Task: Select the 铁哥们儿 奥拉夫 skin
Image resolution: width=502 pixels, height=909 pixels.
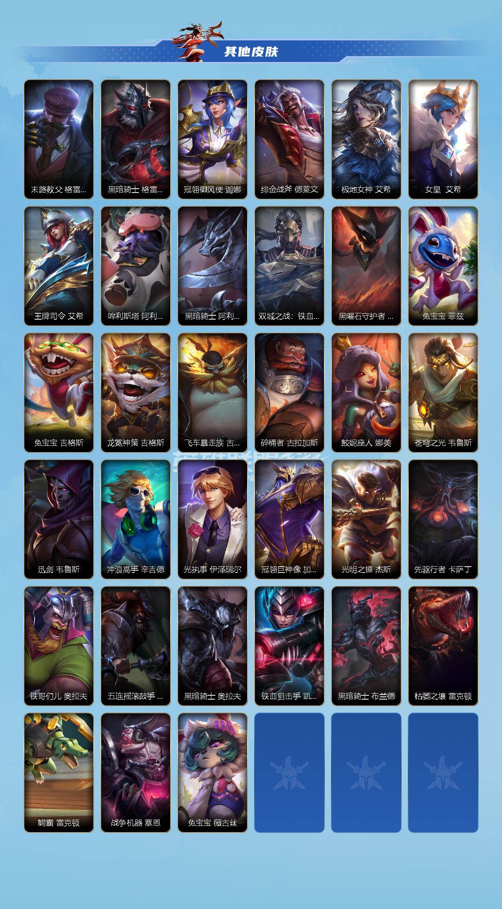Action: (x=59, y=646)
